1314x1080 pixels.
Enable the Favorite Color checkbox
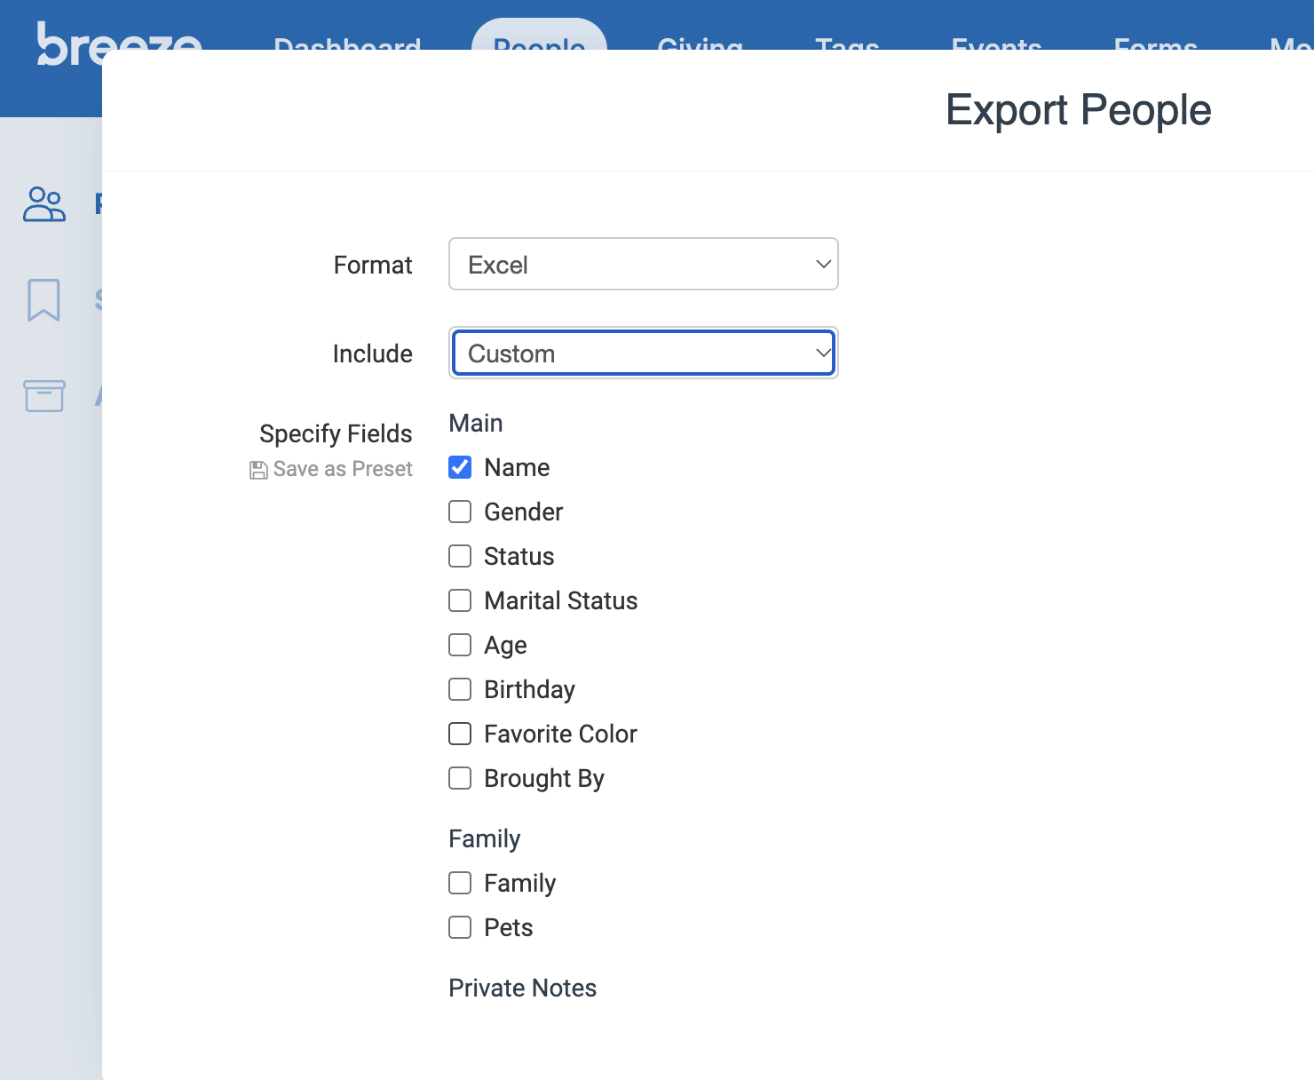[x=460, y=734]
